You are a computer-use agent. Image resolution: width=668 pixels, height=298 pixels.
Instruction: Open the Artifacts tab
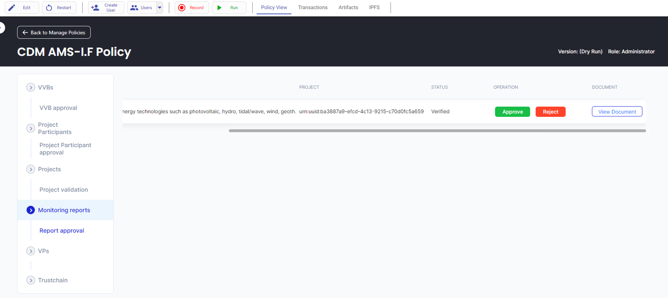(x=348, y=7)
